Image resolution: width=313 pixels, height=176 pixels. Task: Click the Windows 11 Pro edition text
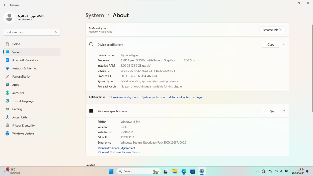pyautogui.click(x=130, y=122)
